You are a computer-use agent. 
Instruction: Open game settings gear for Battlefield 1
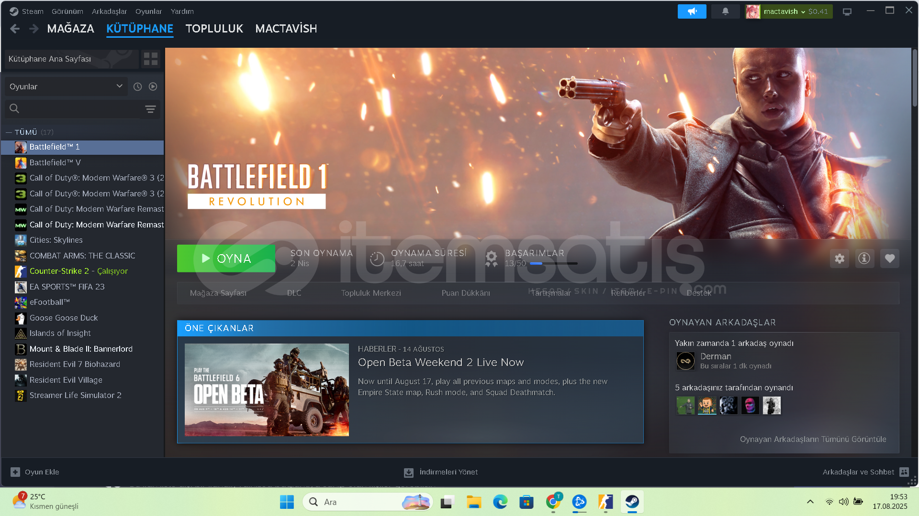[840, 258]
